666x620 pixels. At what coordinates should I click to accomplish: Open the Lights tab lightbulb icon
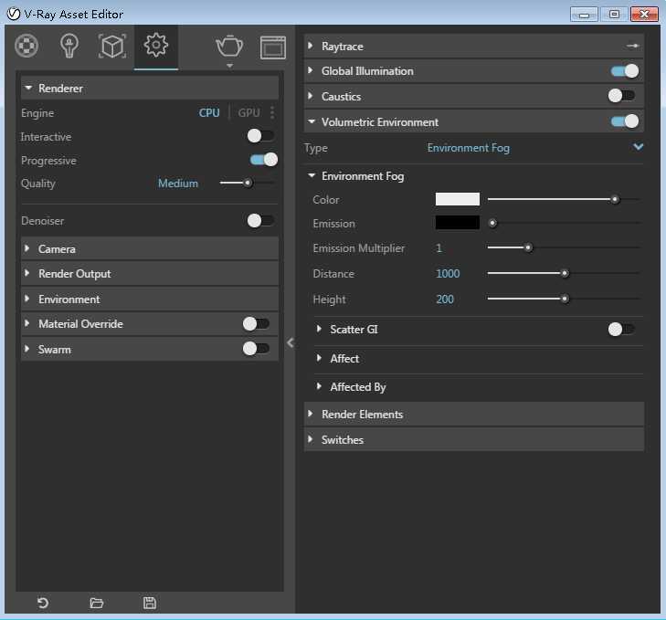69,46
